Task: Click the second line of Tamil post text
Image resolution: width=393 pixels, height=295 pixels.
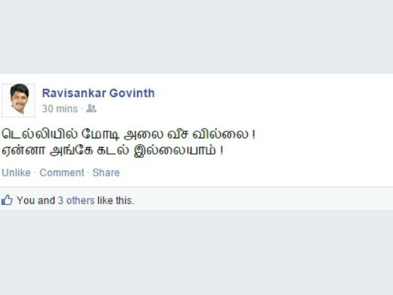Action: (112, 151)
